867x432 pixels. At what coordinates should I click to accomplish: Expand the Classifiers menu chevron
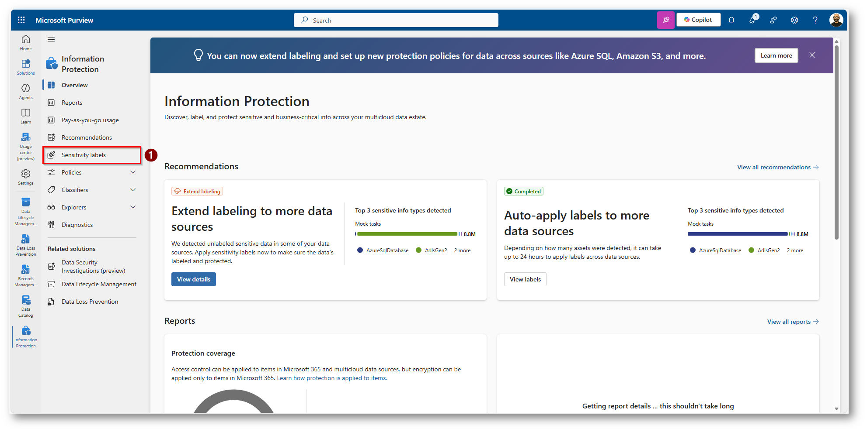pos(133,190)
